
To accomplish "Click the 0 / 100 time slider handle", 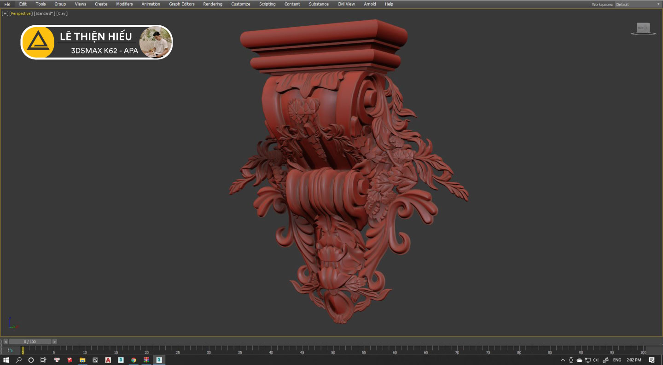I will [x=30, y=342].
